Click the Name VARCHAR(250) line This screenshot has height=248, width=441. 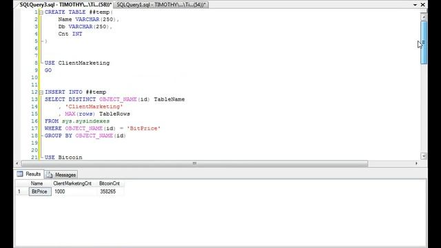89,19
